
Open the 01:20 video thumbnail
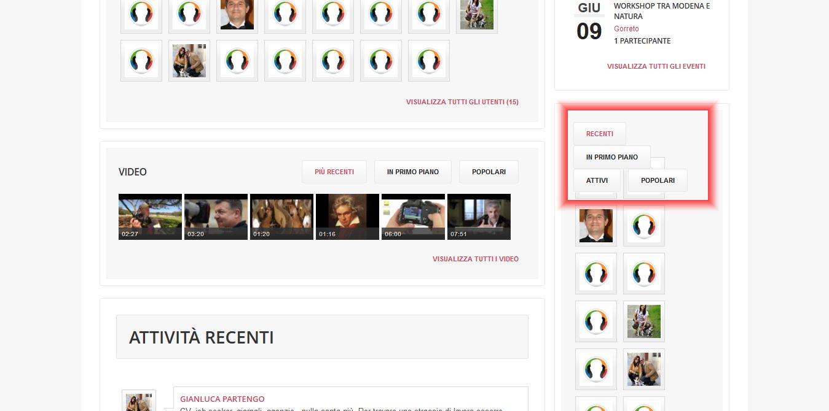point(281,217)
